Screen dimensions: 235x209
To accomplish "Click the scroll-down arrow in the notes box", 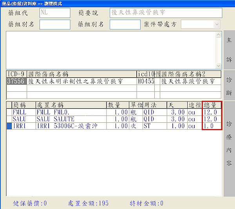I will [x=219, y=66].
